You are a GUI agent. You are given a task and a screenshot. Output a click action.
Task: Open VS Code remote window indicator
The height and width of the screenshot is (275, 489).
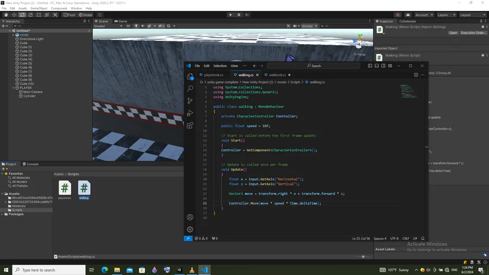pos(188,239)
